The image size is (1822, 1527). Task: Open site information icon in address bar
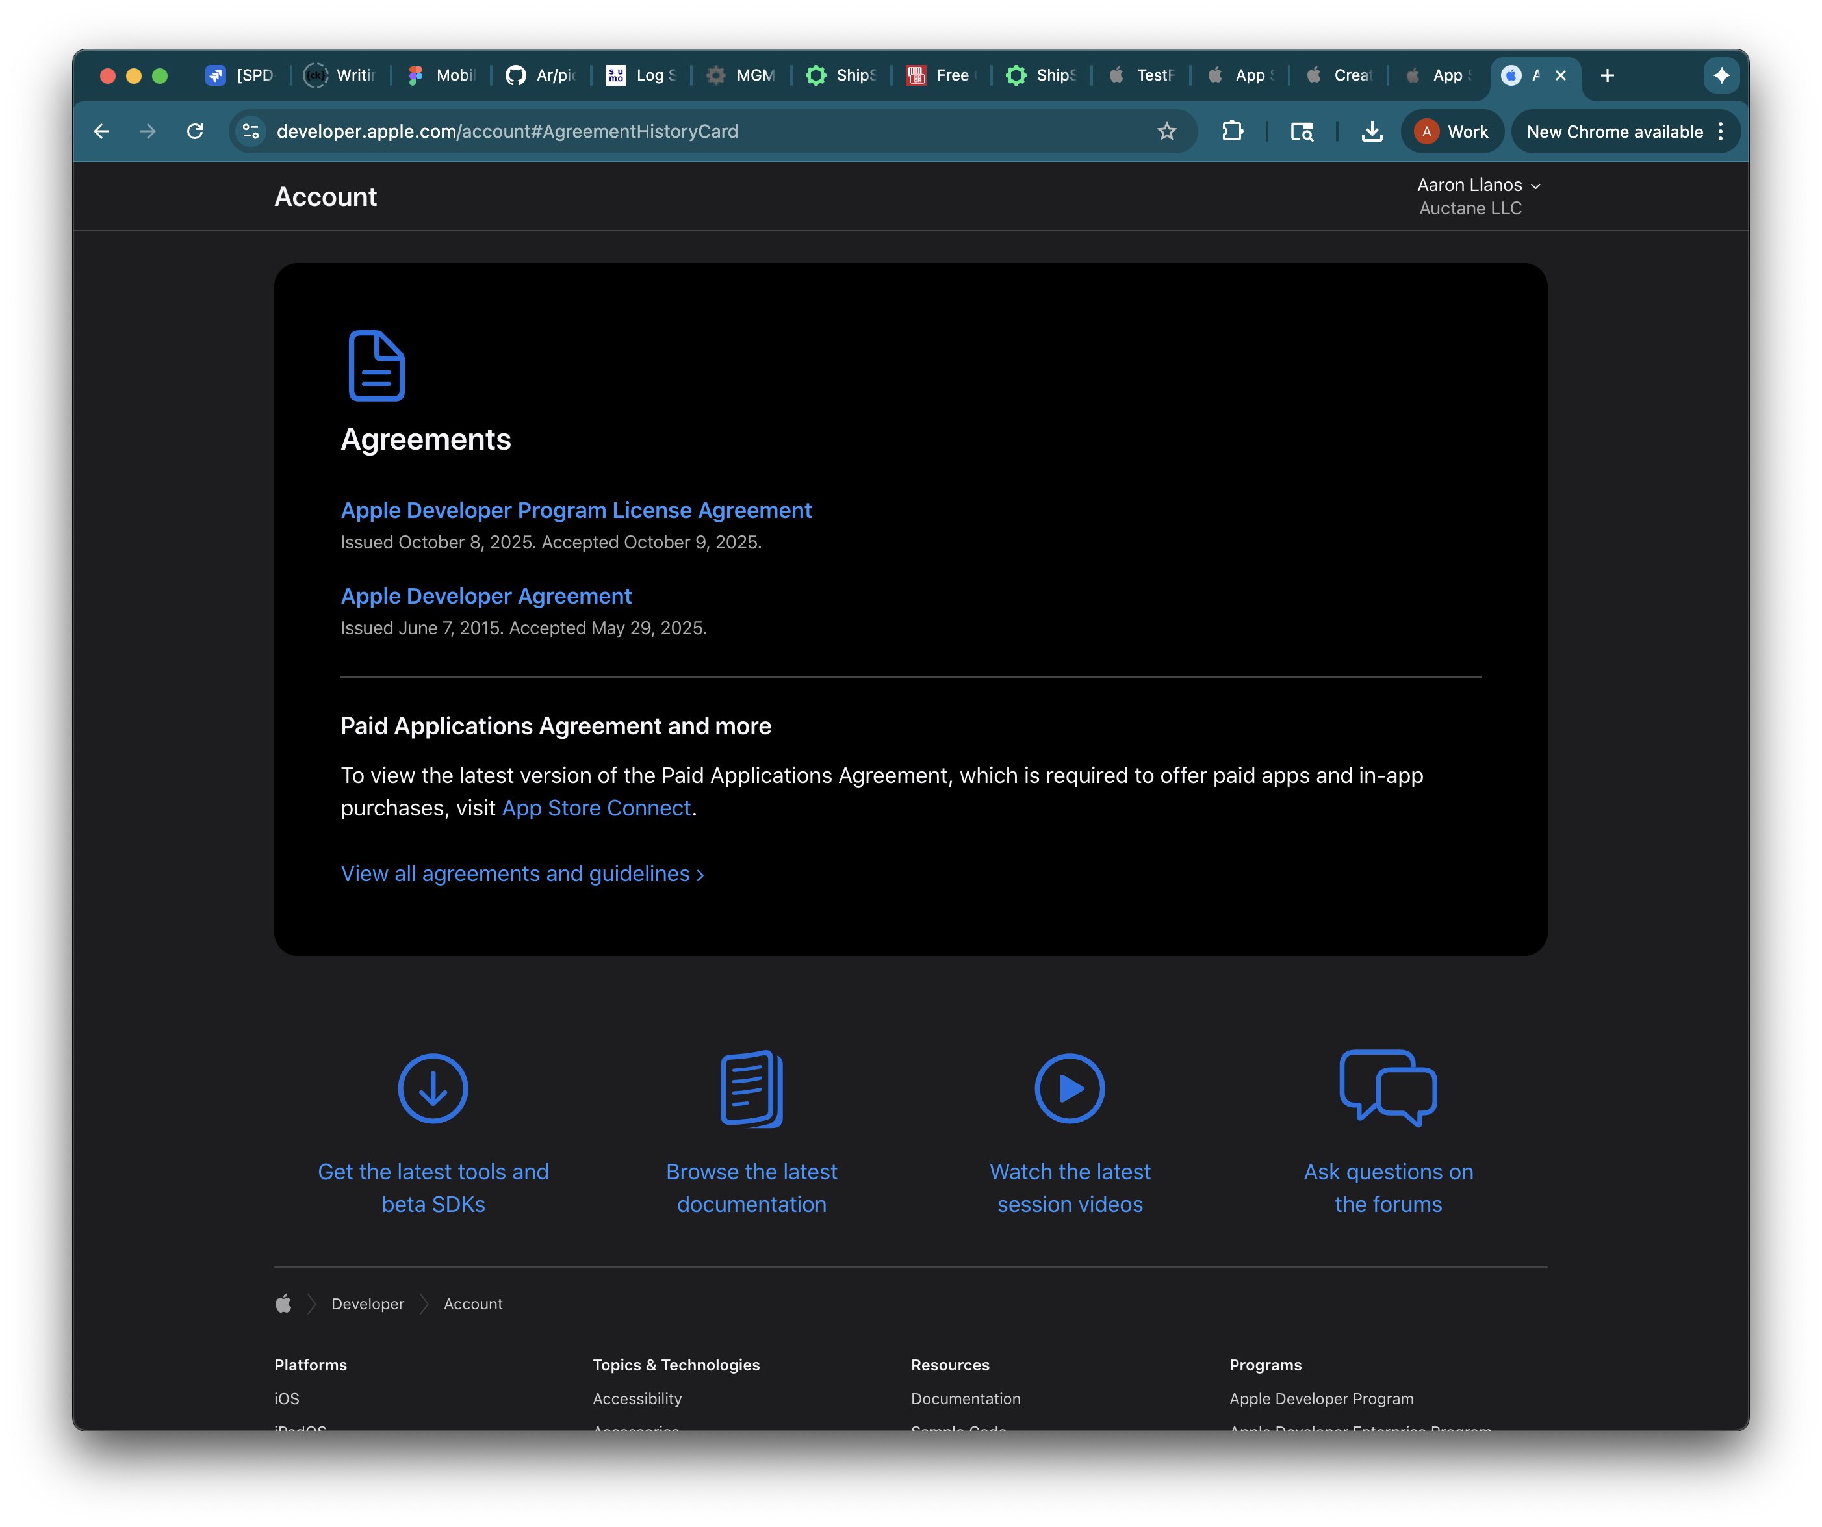(251, 131)
